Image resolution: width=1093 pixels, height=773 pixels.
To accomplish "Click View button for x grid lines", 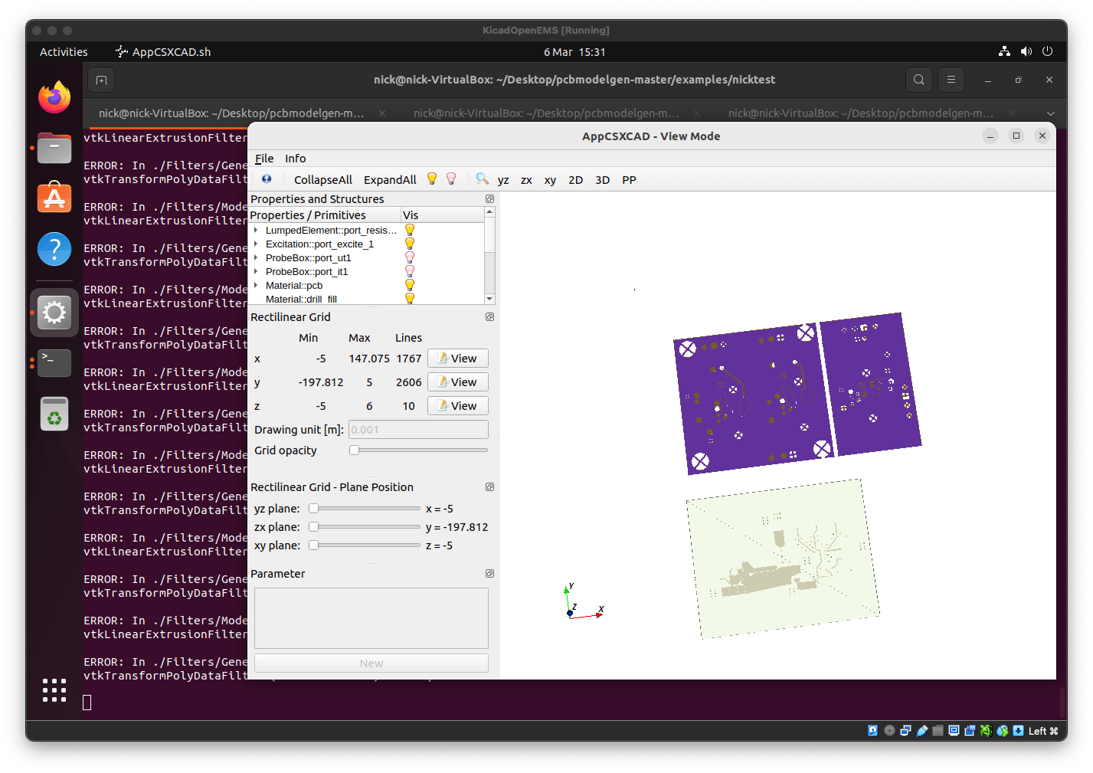I will (457, 359).
